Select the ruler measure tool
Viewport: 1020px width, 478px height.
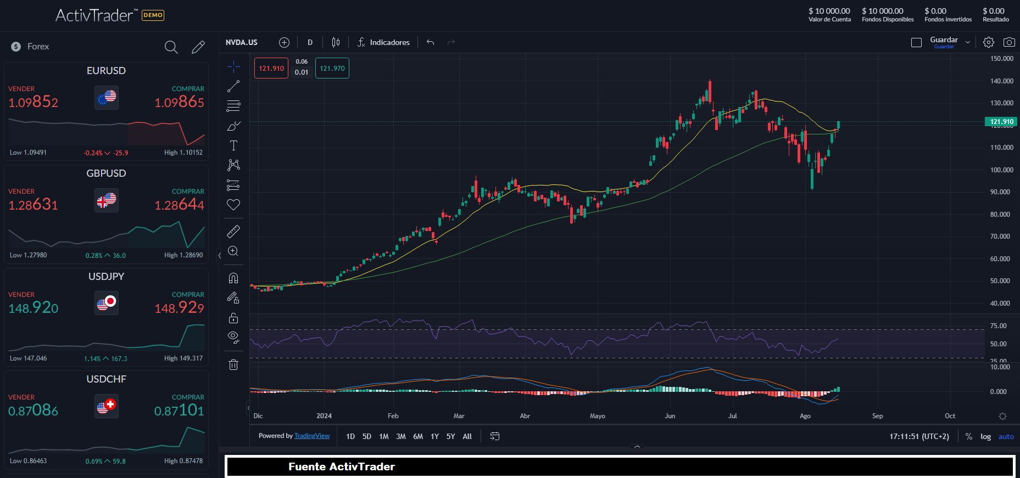tap(233, 232)
